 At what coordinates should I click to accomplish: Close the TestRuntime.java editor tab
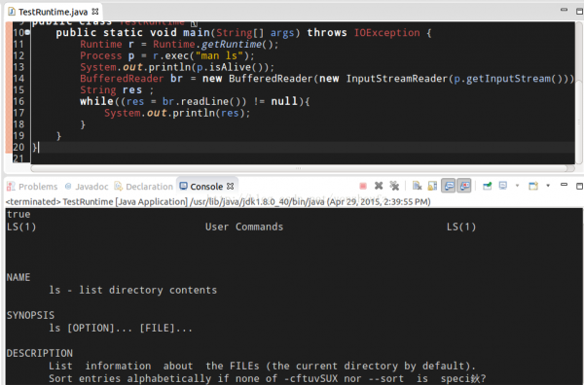pyautogui.click(x=95, y=12)
